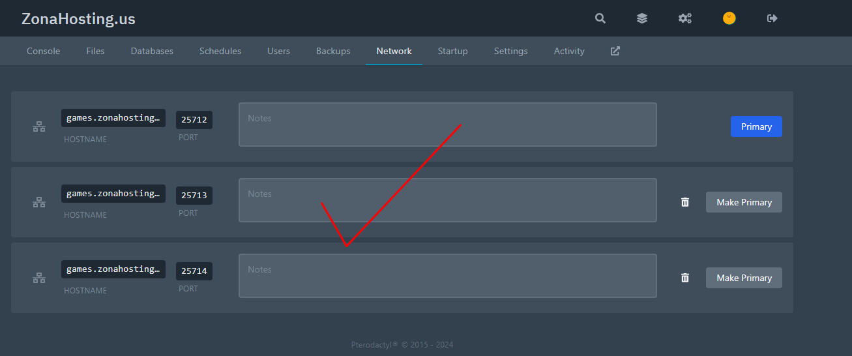Screen dimensions: 852x356
Task: Click network icon beside port 25712
Action: (39, 127)
